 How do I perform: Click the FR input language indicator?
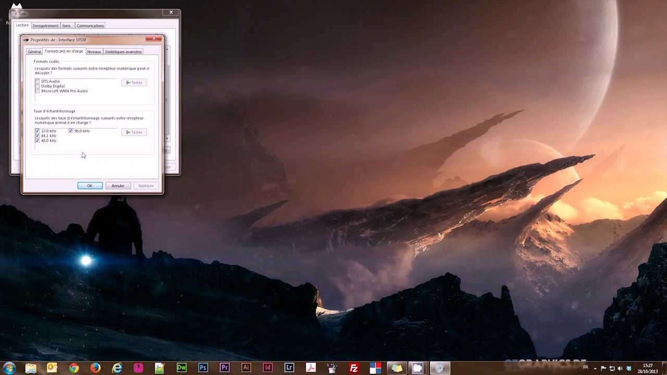(x=586, y=367)
